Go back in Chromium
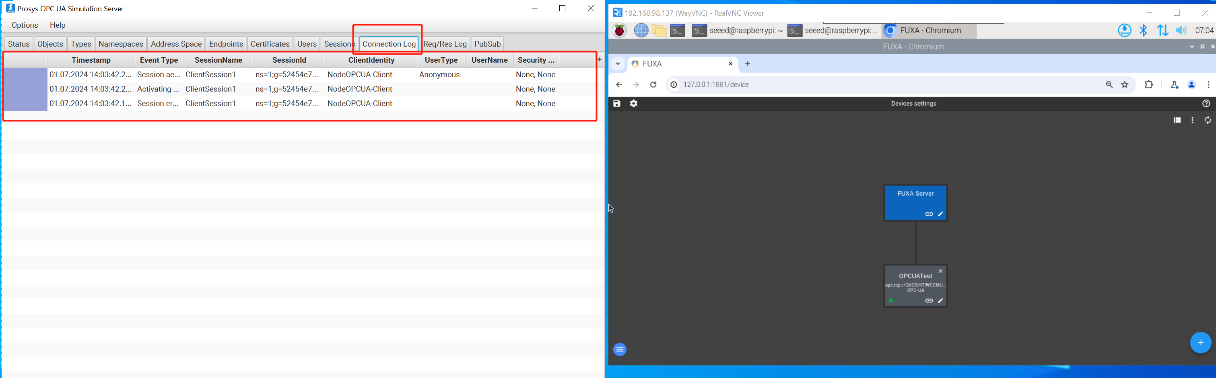Image resolution: width=1216 pixels, height=378 pixels. pyautogui.click(x=619, y=85)
